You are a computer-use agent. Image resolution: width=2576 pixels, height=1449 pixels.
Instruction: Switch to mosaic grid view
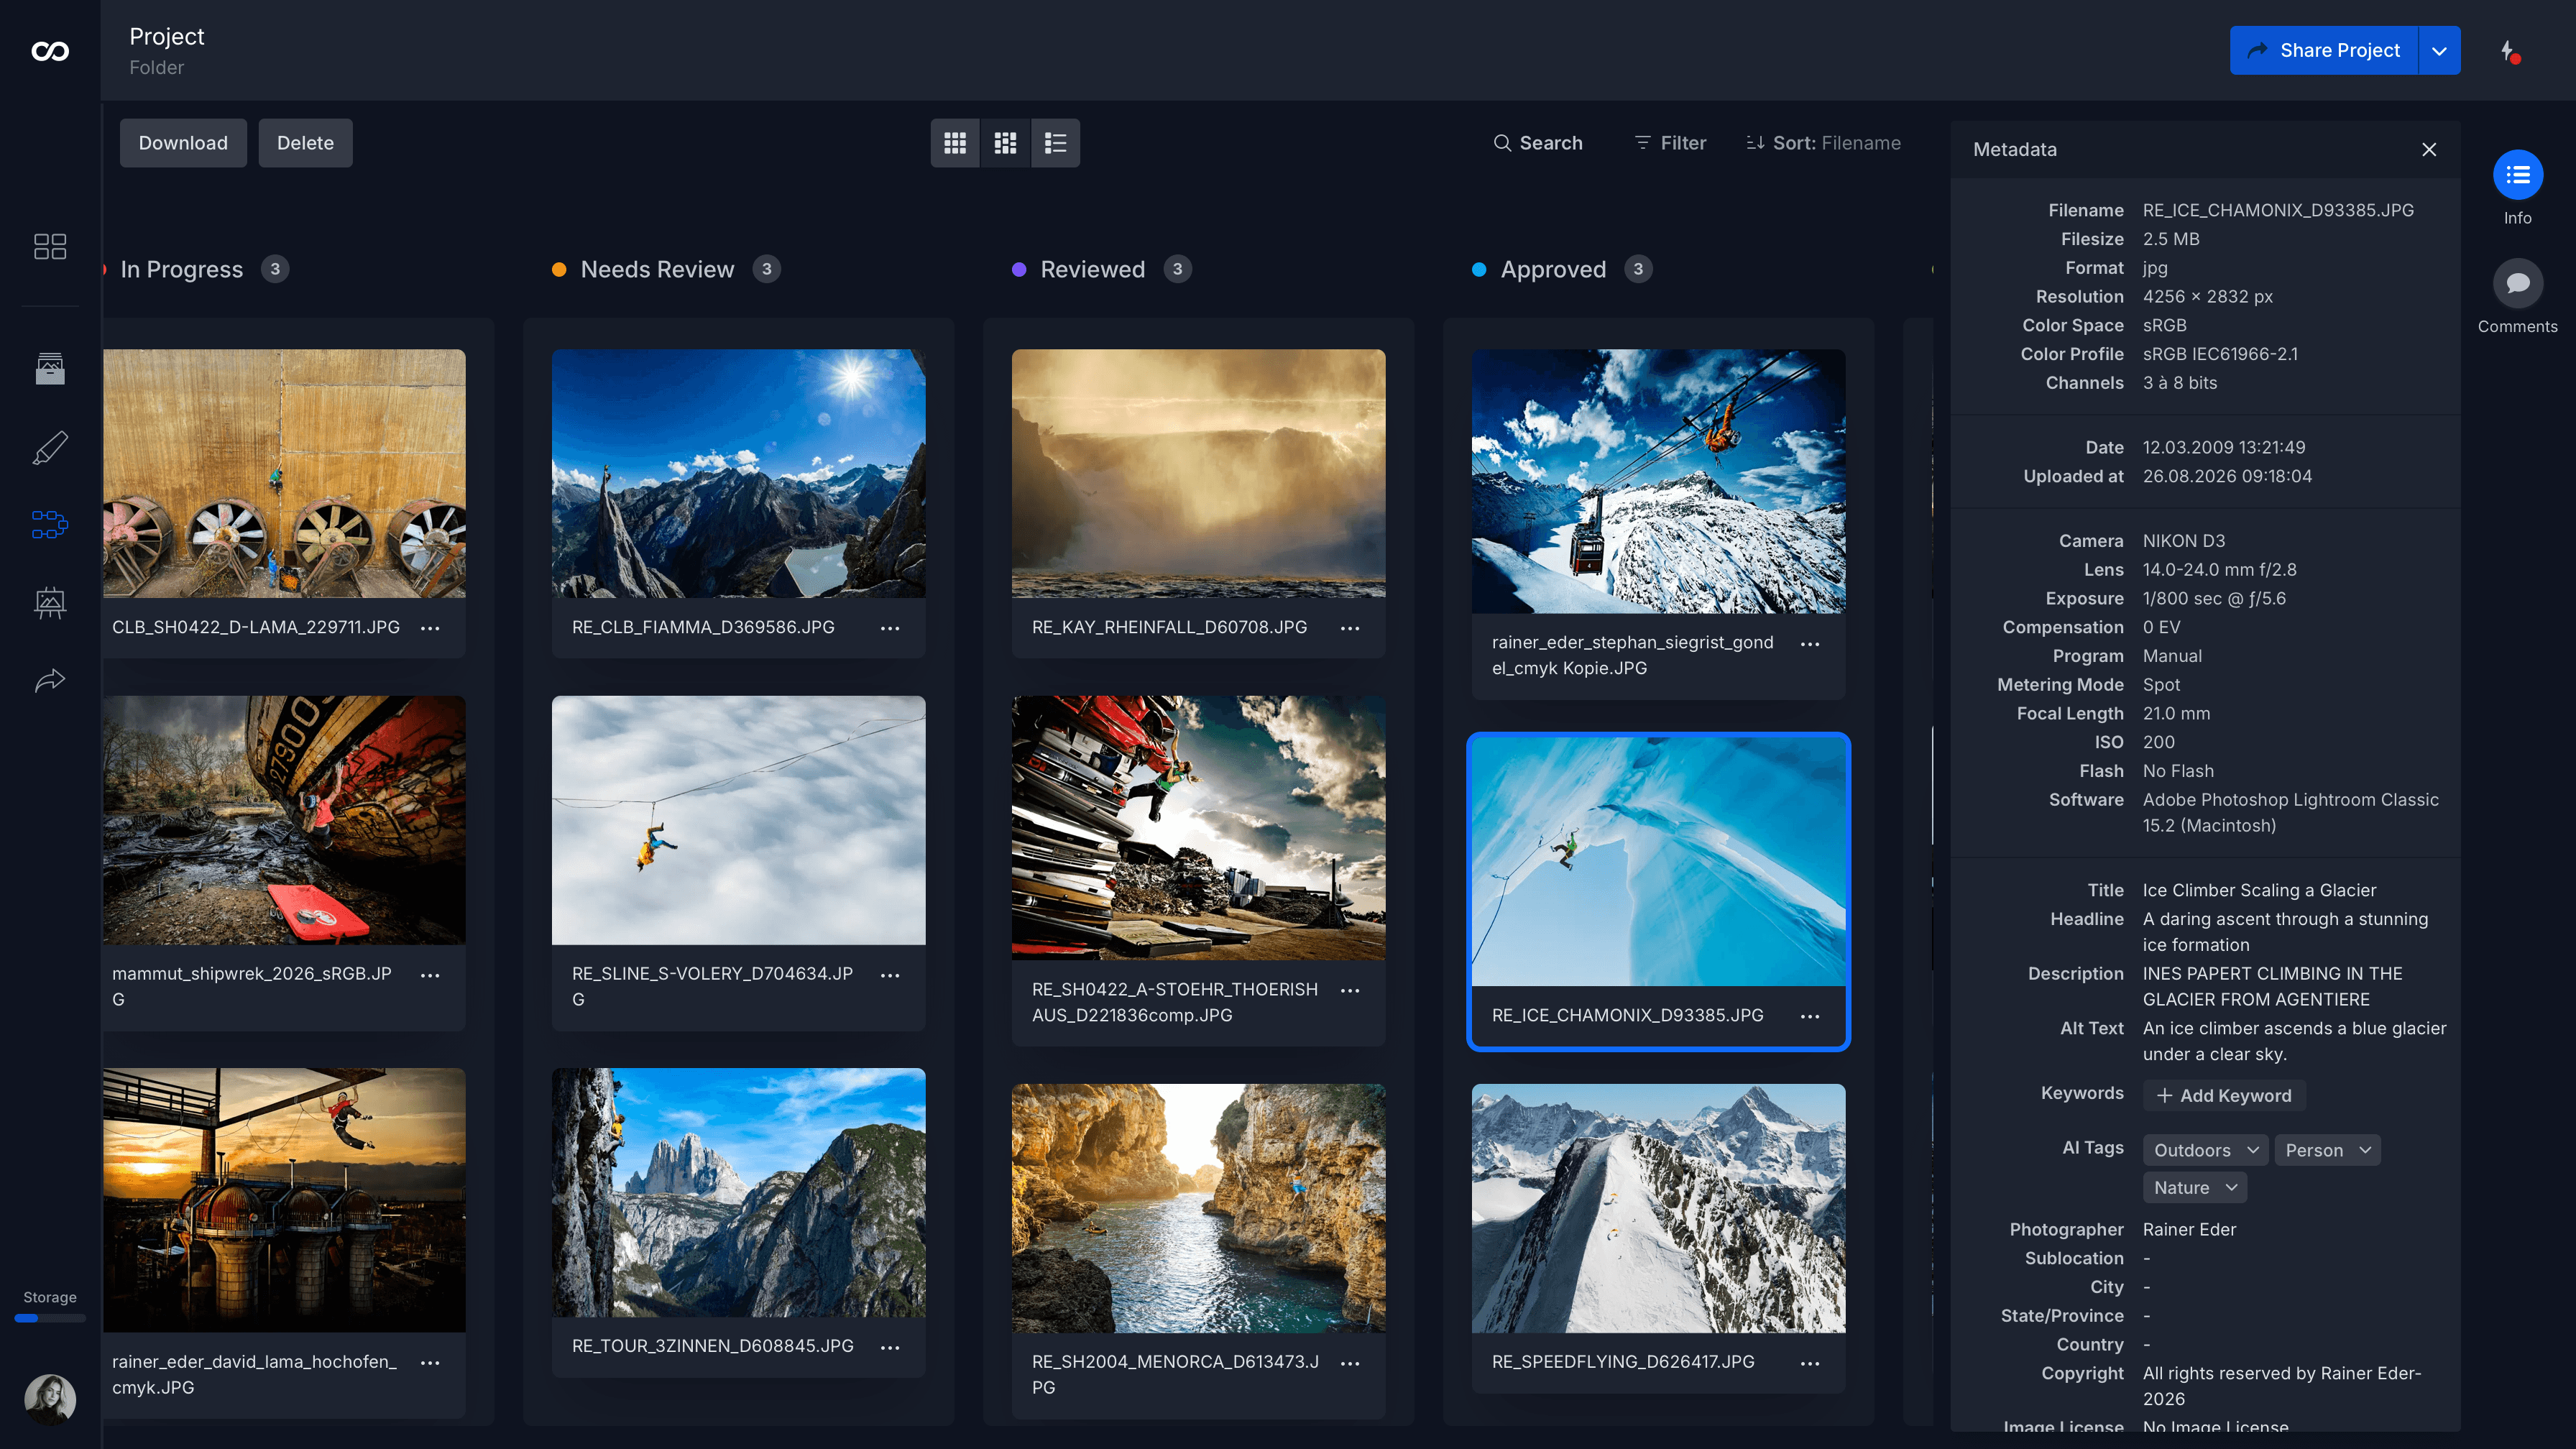click(x=1005, y=143)
